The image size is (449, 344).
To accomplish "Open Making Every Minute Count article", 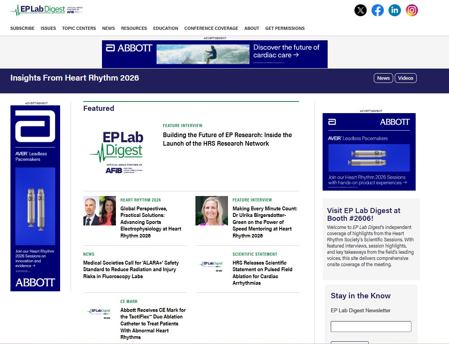I will point(265,222).
